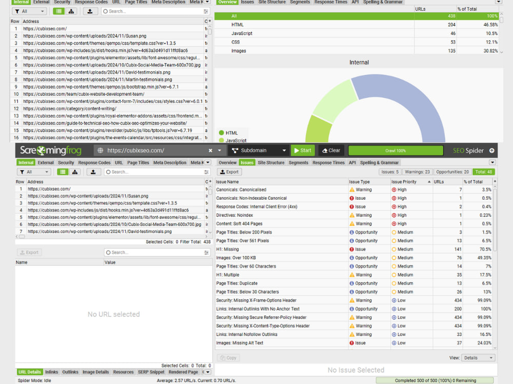Click the Export button above the Issues table

click(x=229, y=172)
